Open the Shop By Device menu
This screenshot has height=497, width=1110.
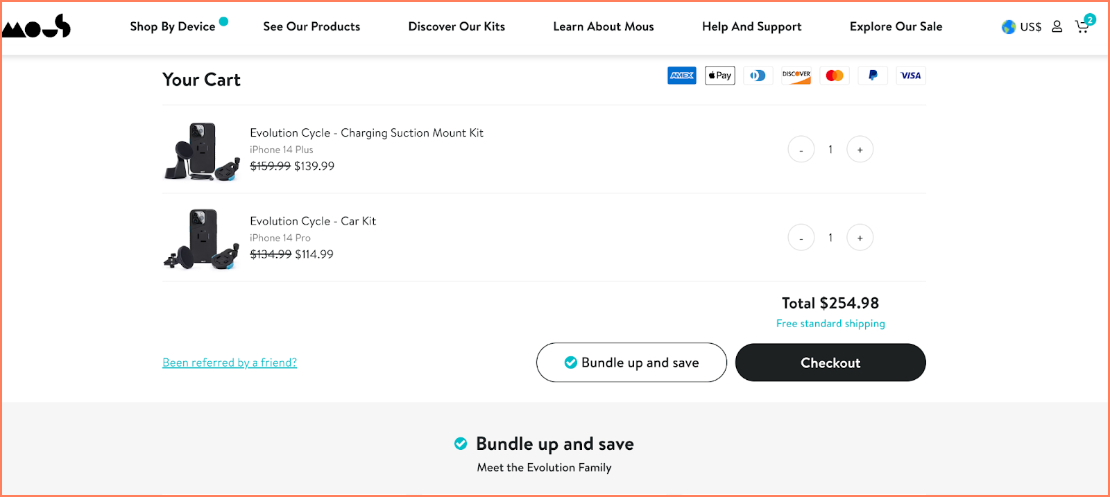click(173, 26)
